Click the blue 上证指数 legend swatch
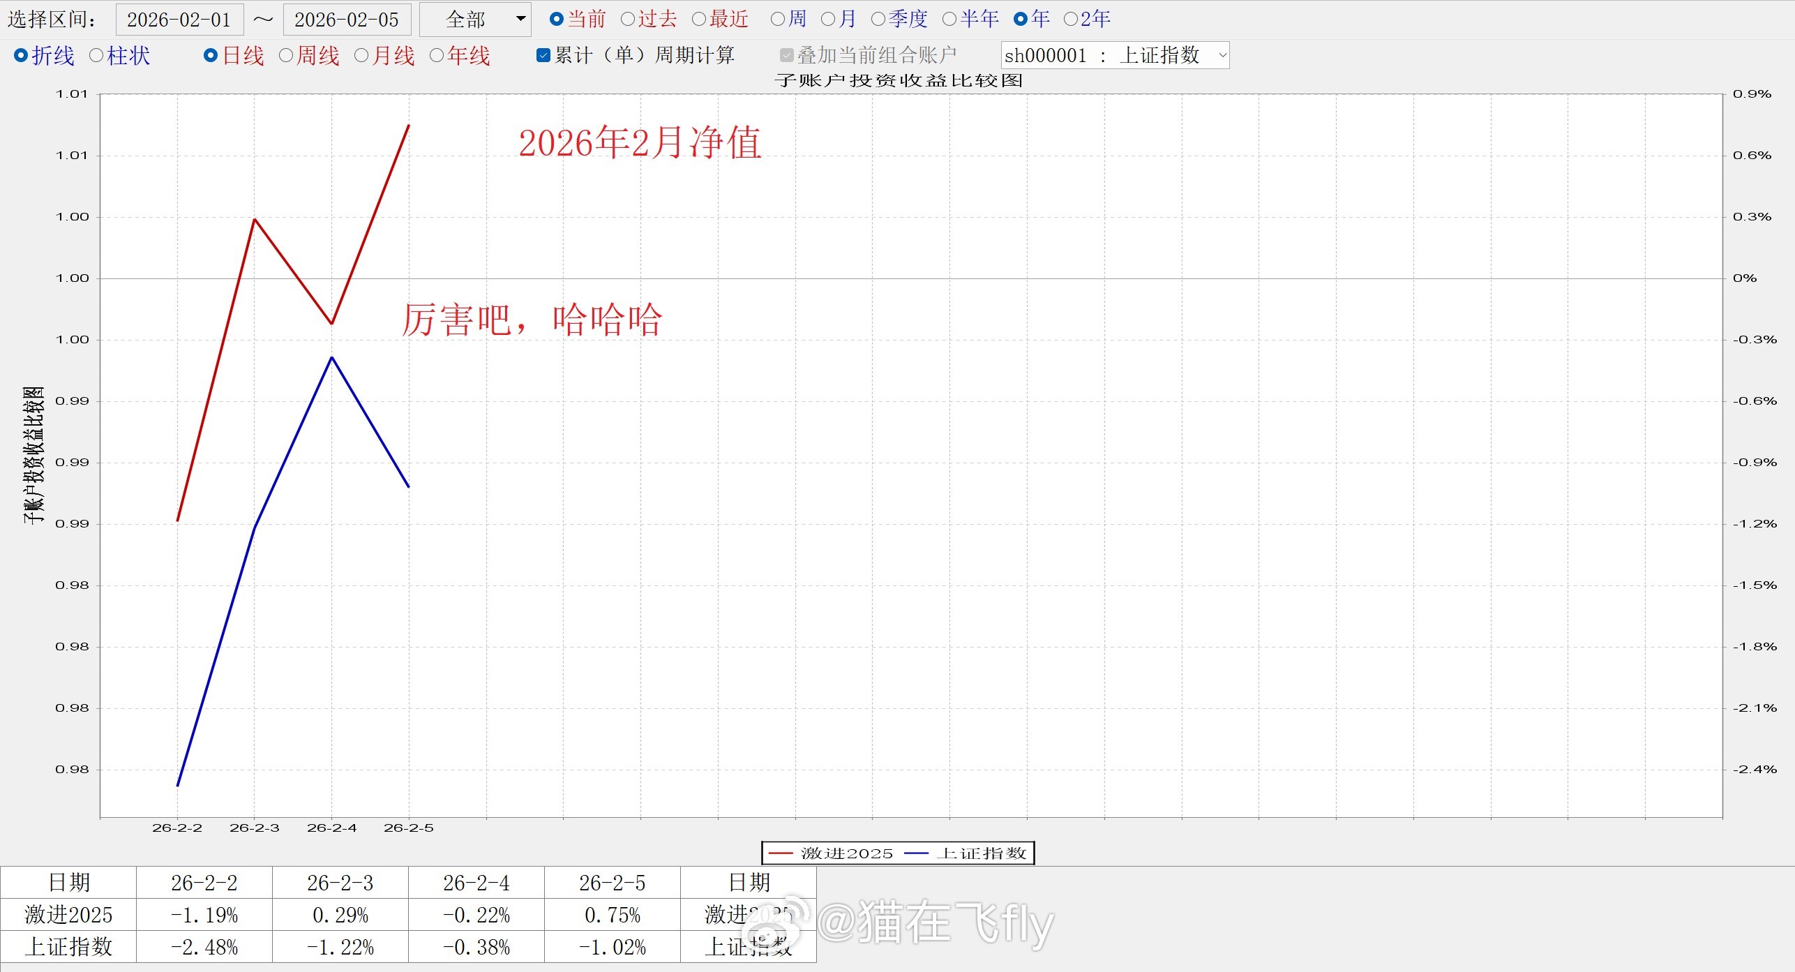This screenshot has height=972, width=1795. coord(916,853)
